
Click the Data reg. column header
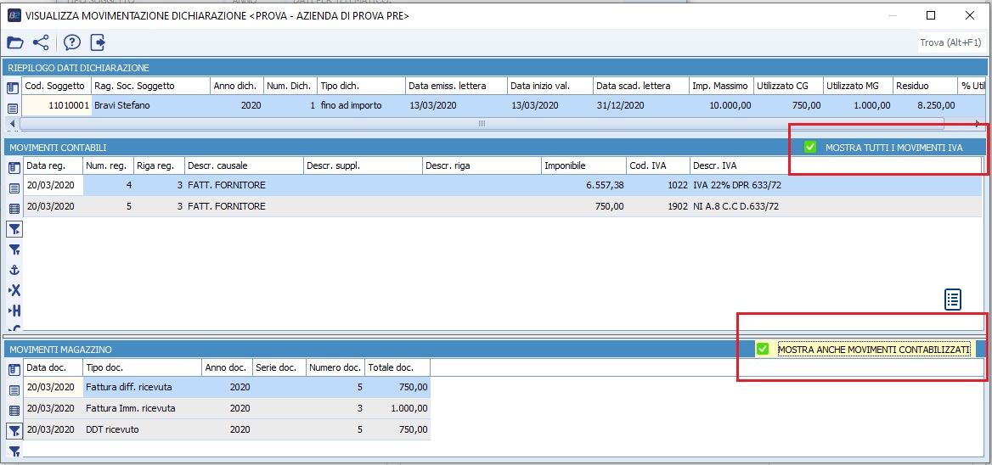[53, 165]
